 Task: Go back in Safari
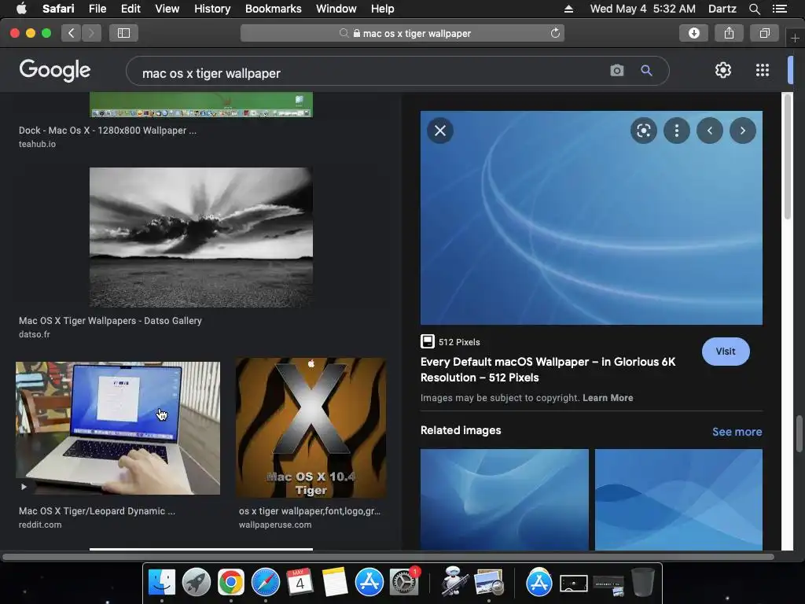pyautogui.click(x=72, y=33)
